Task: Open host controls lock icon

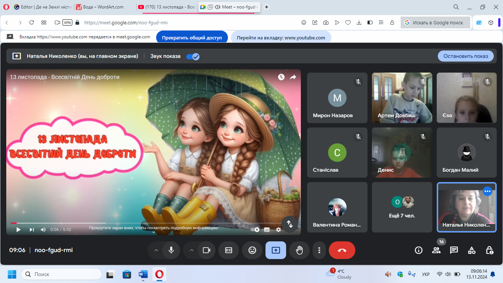Action: (x=489, y=250)
